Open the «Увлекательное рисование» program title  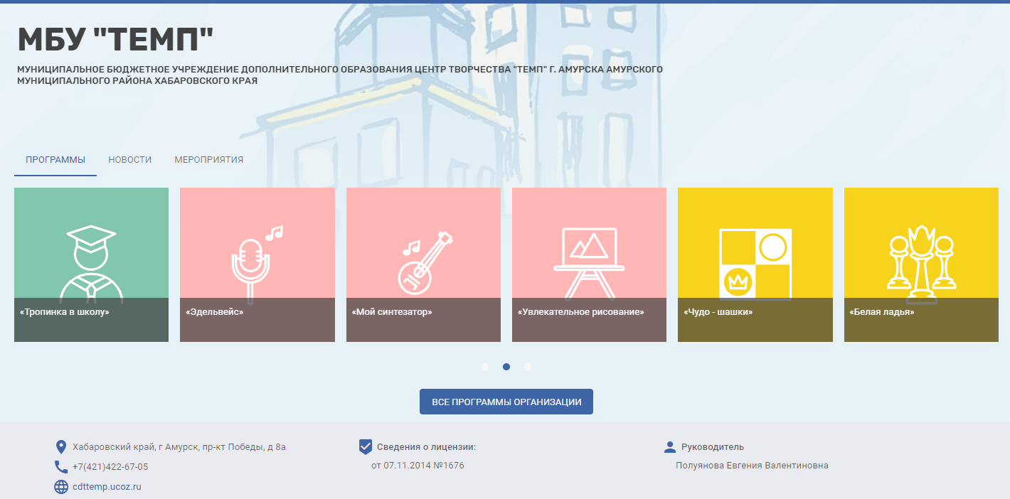(581, 312)
